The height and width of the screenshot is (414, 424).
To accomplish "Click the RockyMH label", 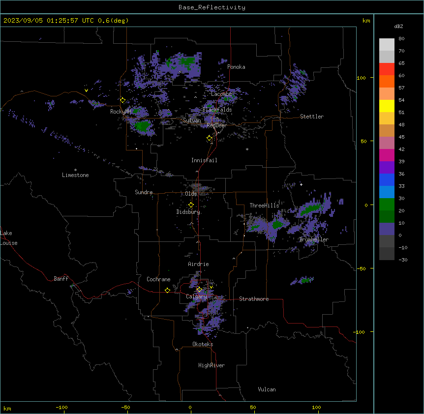I will 121,112.
